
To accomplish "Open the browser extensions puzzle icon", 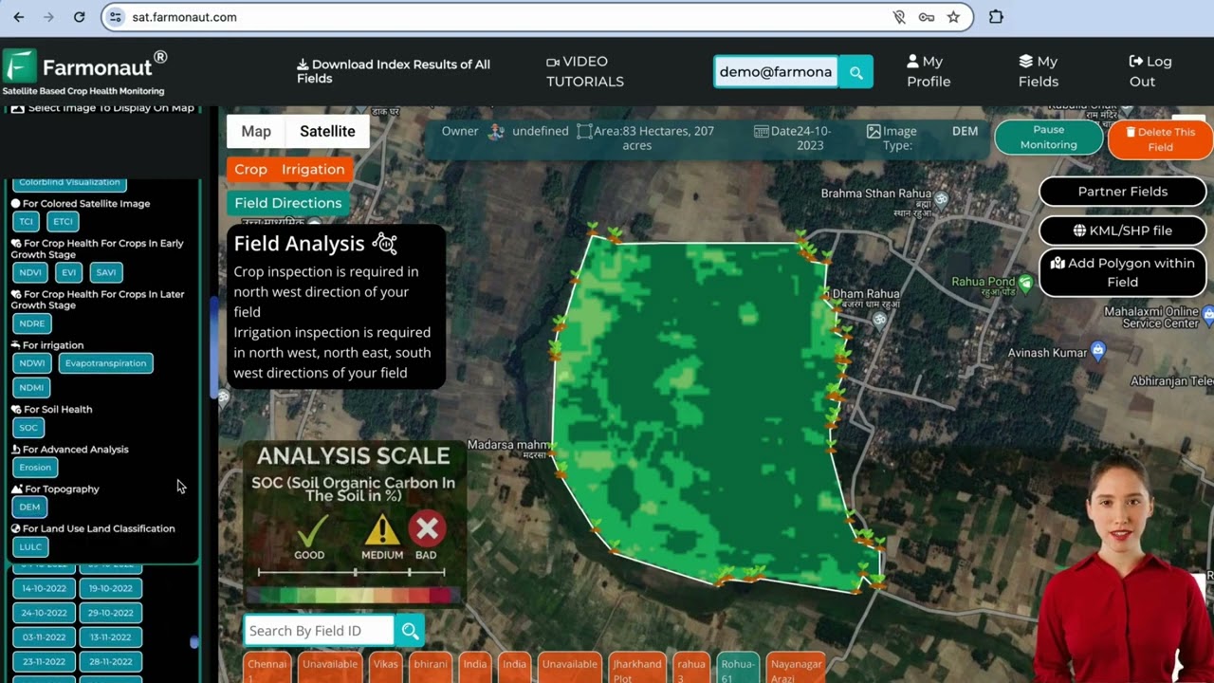I will 996,17.
